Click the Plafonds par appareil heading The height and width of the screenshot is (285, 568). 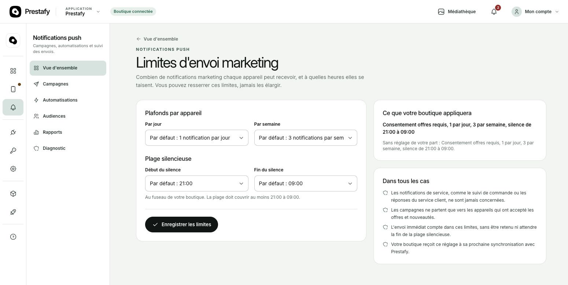click(x=173, y=113)
